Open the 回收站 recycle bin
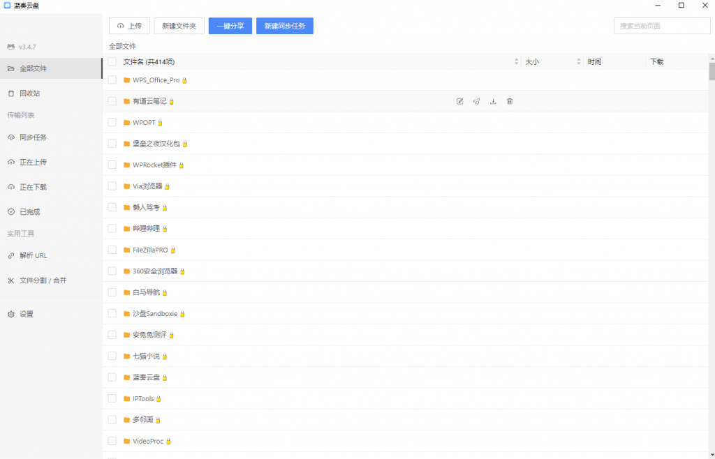Image resolution: width=715 pixels, height=459 pixels. coord(28,93)
